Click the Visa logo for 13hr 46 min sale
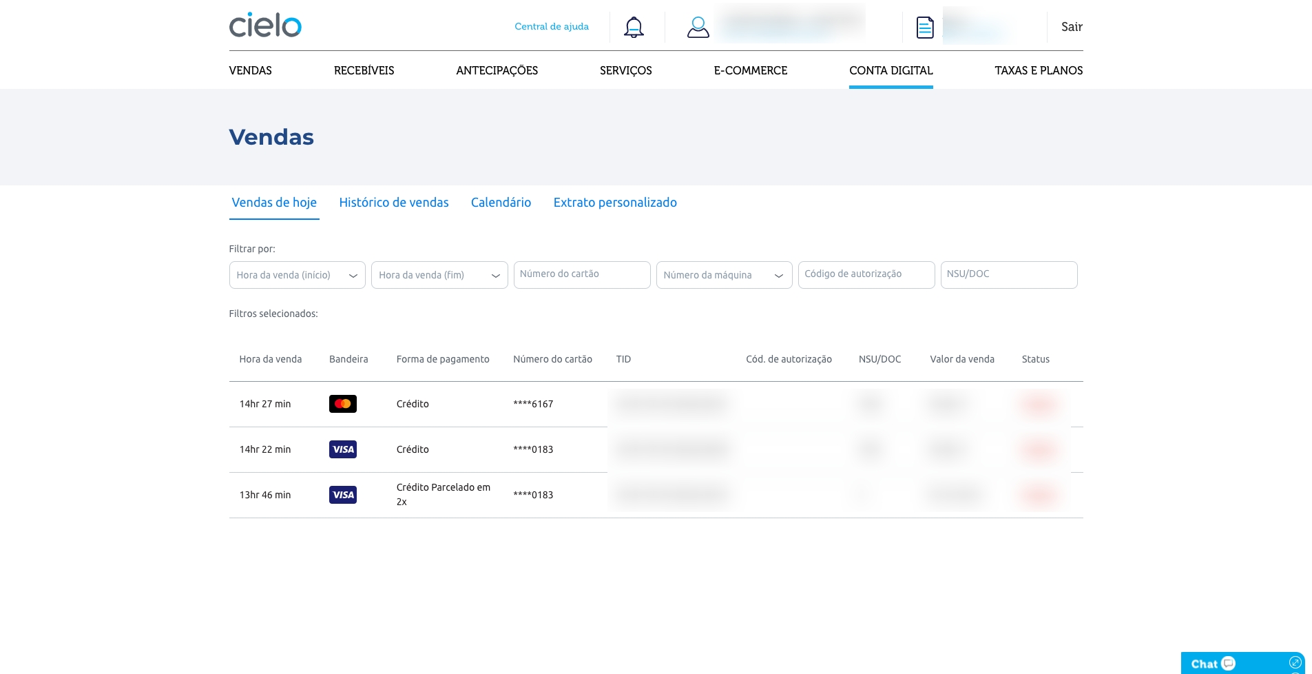 [x=342, y=495]
